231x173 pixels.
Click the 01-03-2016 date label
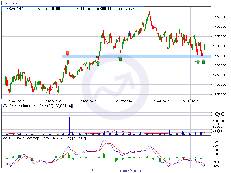[x=53, y=101]
